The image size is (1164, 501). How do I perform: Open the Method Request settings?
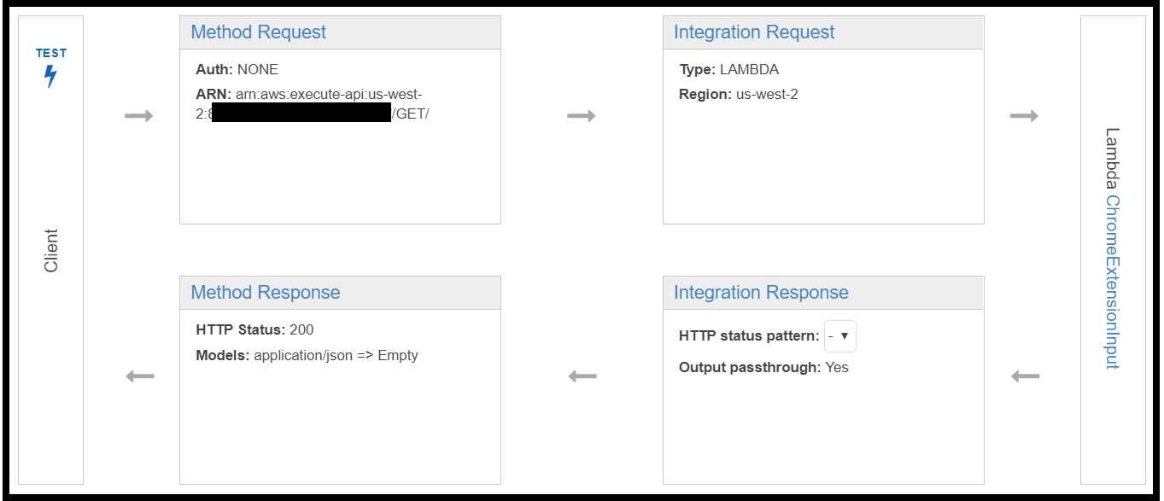pos(258,32)
